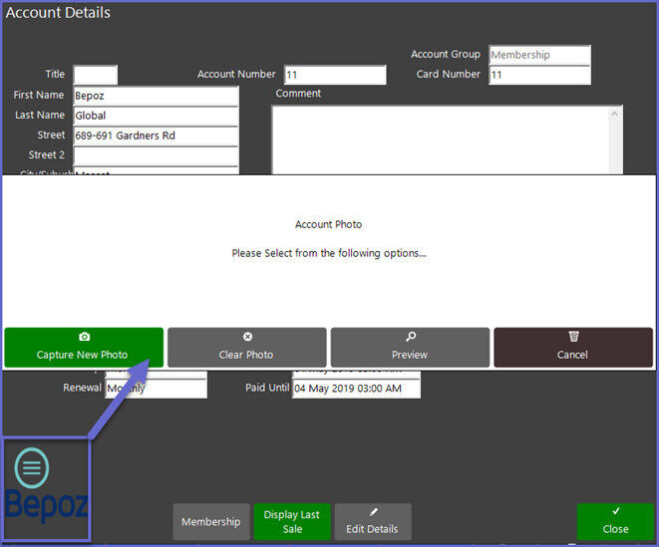Click into the Title field
Screen dimensions: 659x547
(x=96, y=76)
